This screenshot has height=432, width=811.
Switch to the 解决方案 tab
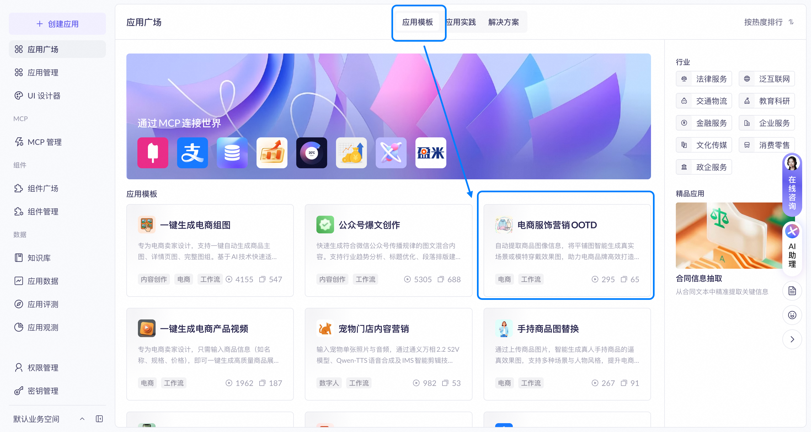(503, 22)
